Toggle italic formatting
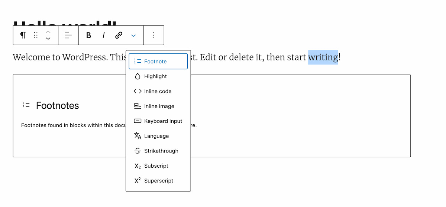Viewport: 446px width, 207px height. pos(104,35)
